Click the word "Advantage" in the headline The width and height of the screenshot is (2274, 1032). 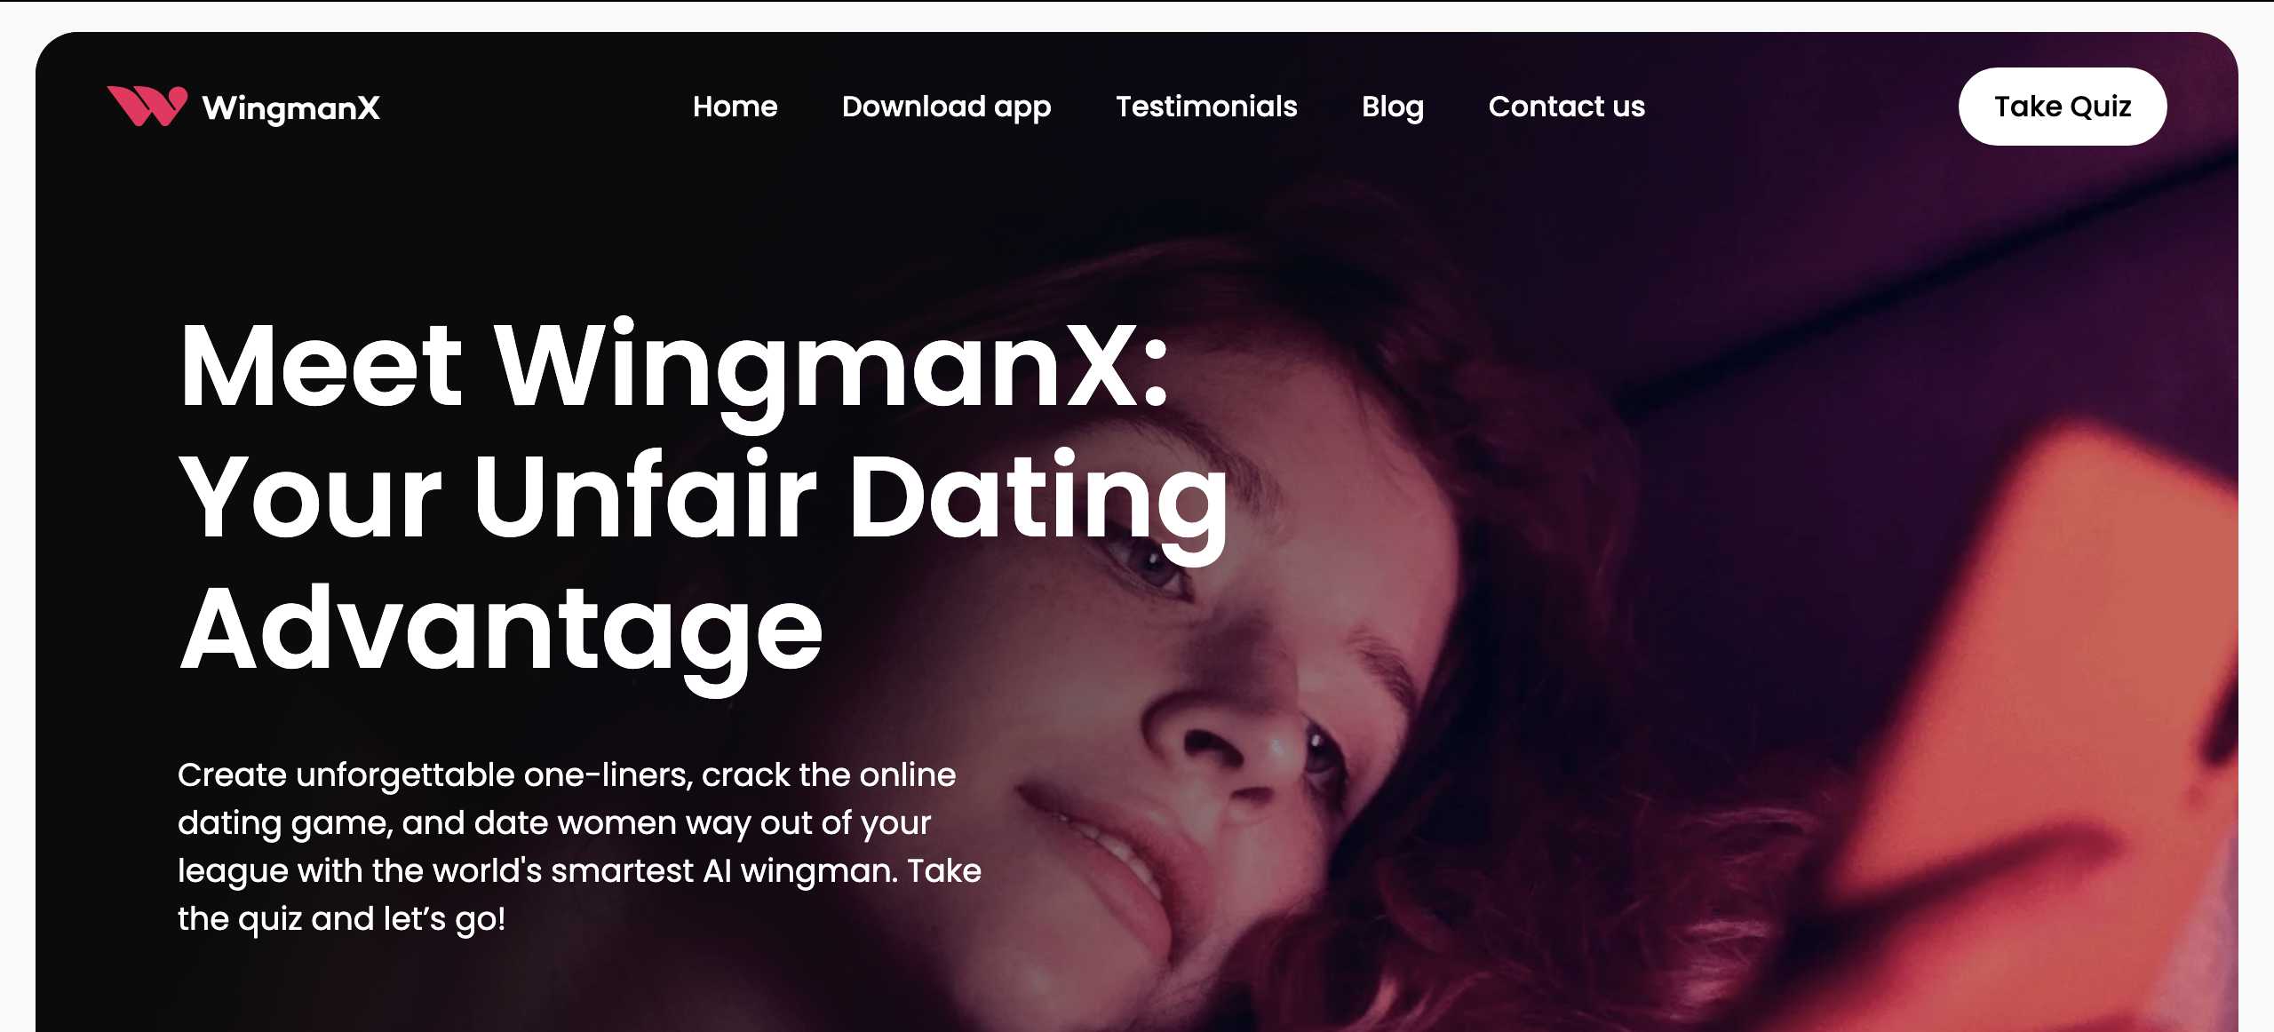[501, 631]
